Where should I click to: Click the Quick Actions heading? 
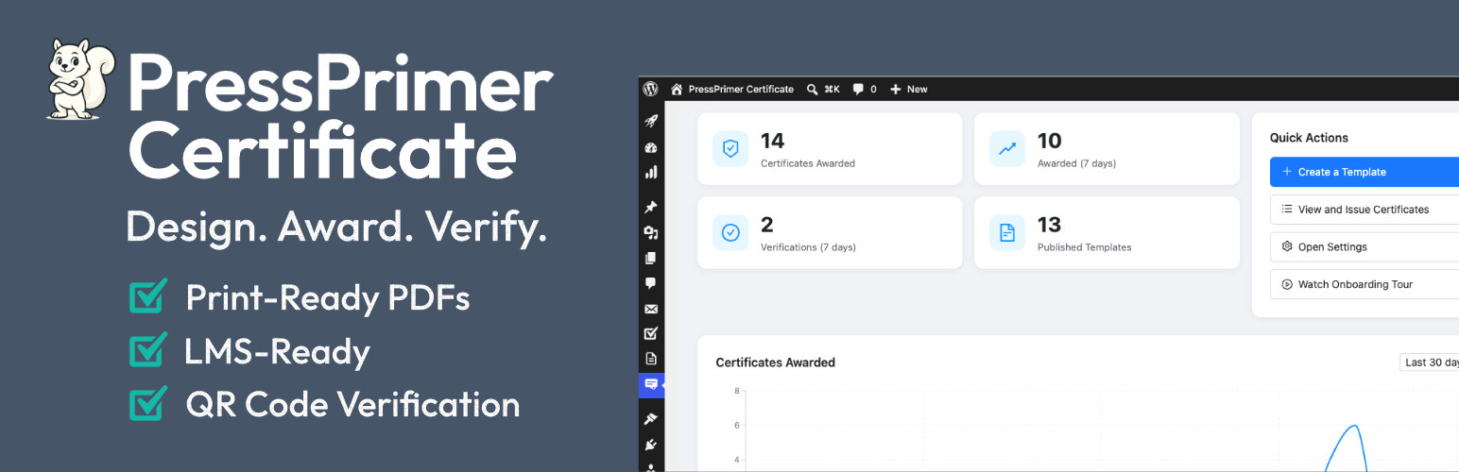coord(1309,138)
